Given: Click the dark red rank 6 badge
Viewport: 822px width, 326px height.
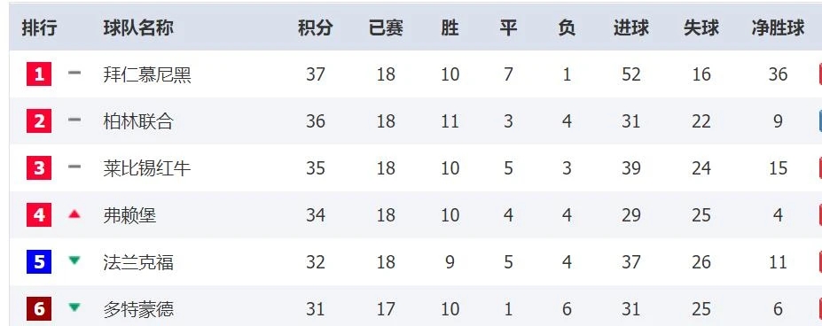Looking at the screenshot, I should (x=39, y=309).
